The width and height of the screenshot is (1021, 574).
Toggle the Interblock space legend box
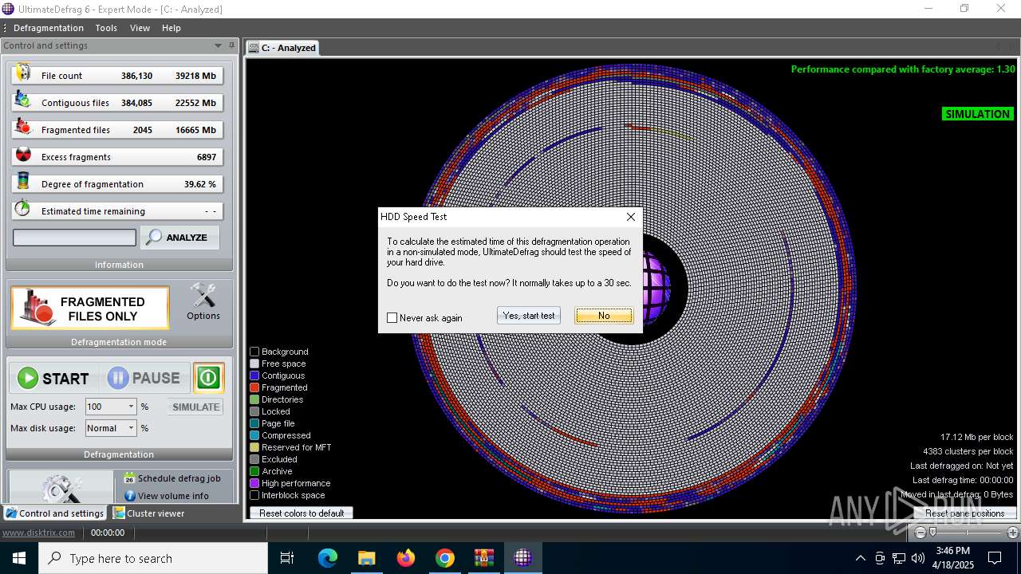tap(254, 495)
